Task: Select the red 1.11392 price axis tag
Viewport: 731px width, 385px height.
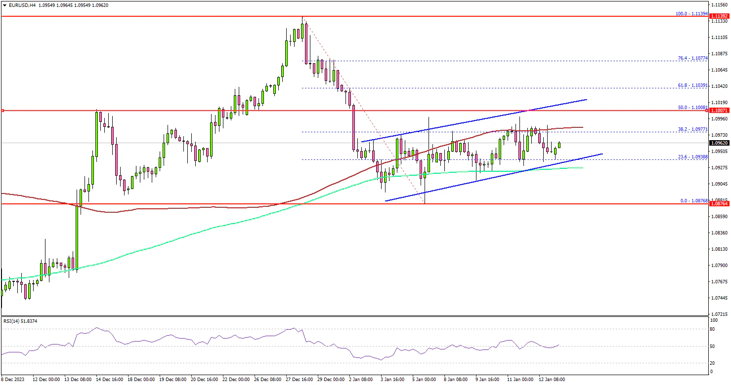Action: [x=718, y=17]
